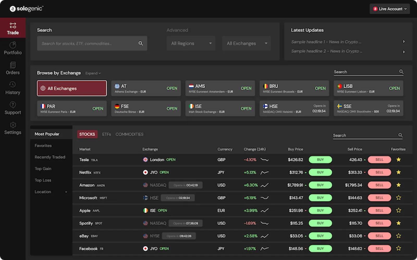Select the AT Athens Exchange card
417x260 pixels.
click(x=146, y=88)
